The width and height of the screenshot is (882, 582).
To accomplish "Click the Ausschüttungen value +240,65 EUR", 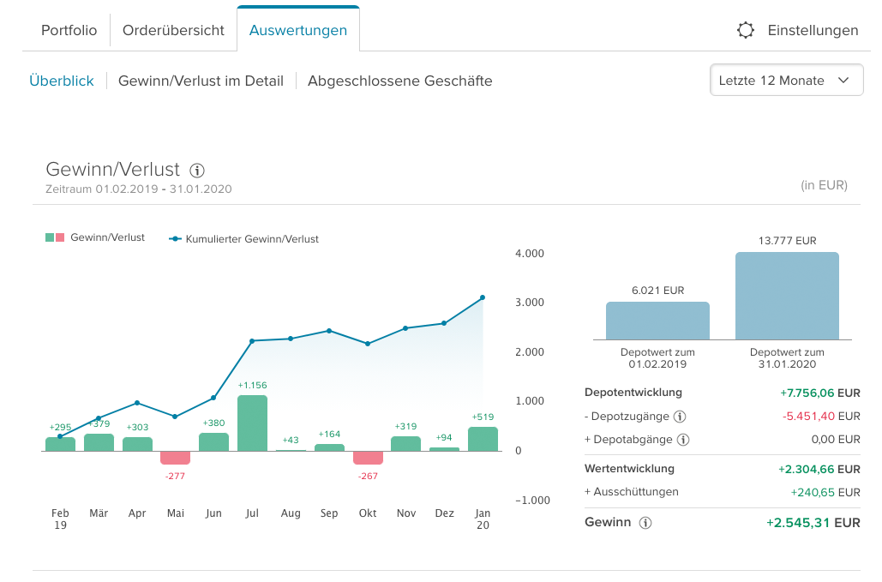I will tap(825, 493).
